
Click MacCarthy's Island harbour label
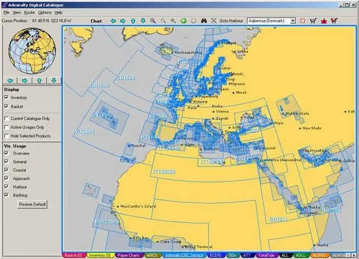(x=138, y=206)
